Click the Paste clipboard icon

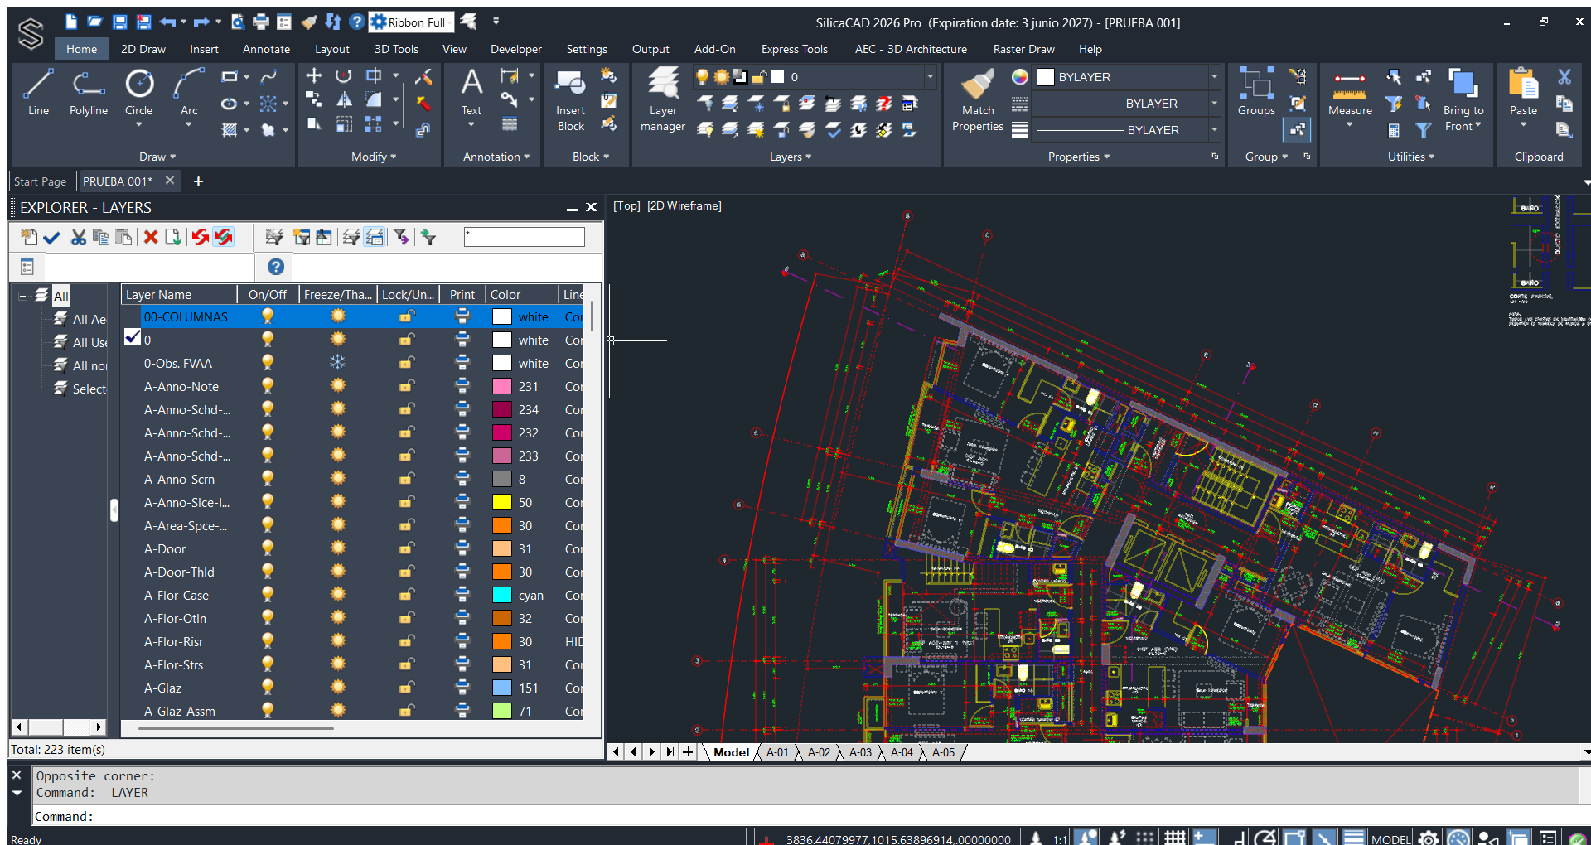(x=1523, y=84)
